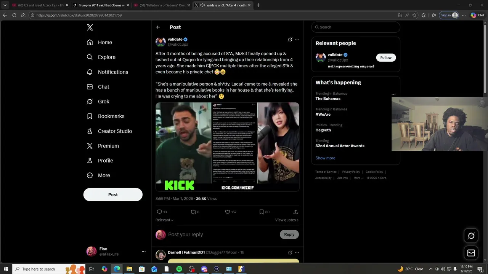Click the address bar URL

79,15
